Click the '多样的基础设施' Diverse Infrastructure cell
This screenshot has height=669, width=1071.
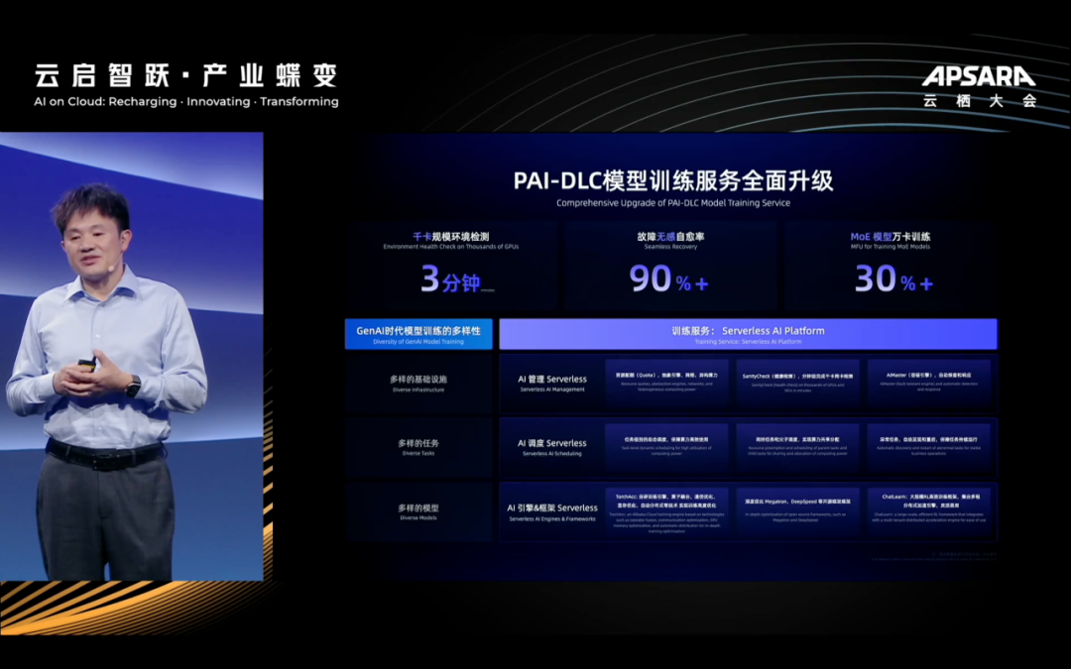tap(418, 384)
